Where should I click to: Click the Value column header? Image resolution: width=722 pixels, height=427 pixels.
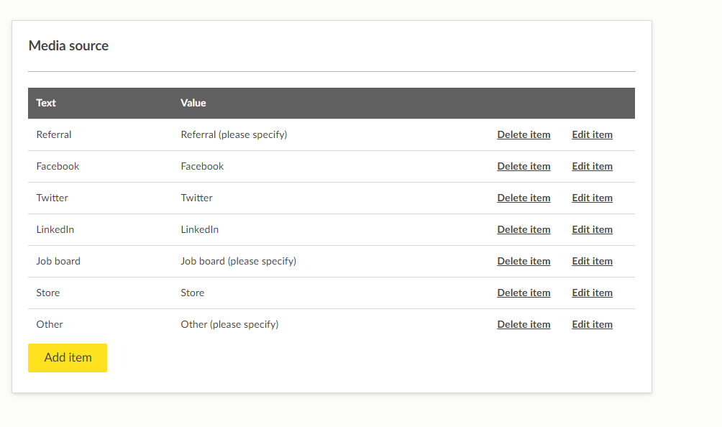tap(193, 103)
